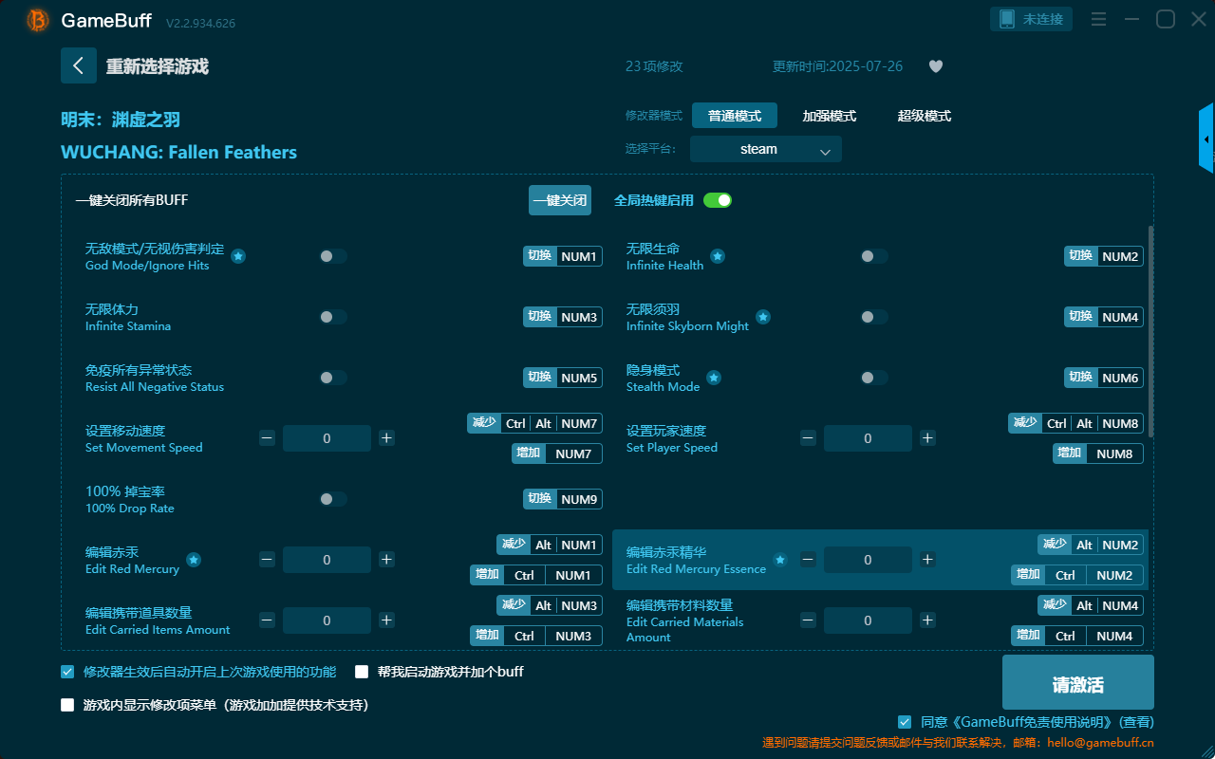Toggle God Mode/Ignore Hits switch
The height and width of the screenshot is (759, 1215).
333,256
